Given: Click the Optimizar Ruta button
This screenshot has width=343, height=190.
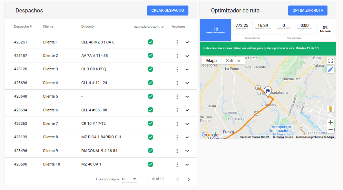Looking at the screenshot, I should [x=307, y=10].
